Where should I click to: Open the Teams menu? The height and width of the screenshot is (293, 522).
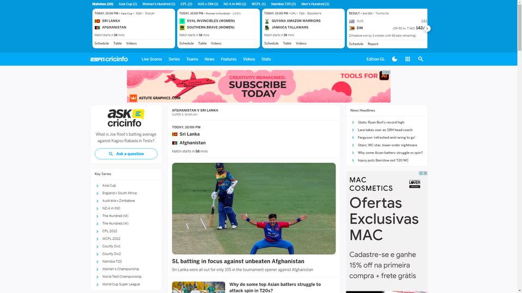[192, 59]
